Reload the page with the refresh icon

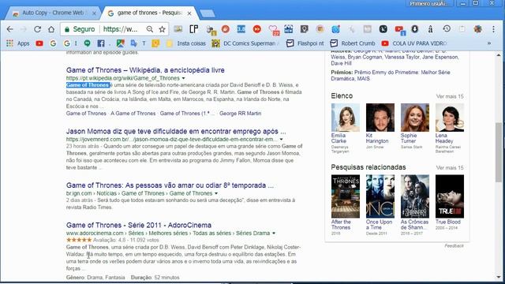pyautogui.click(x=37, y=29)
